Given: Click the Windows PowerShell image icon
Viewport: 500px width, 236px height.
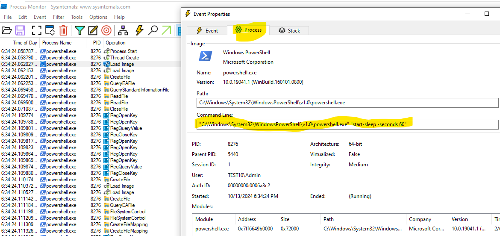Looking at the screenshot, I should point(206,56).
